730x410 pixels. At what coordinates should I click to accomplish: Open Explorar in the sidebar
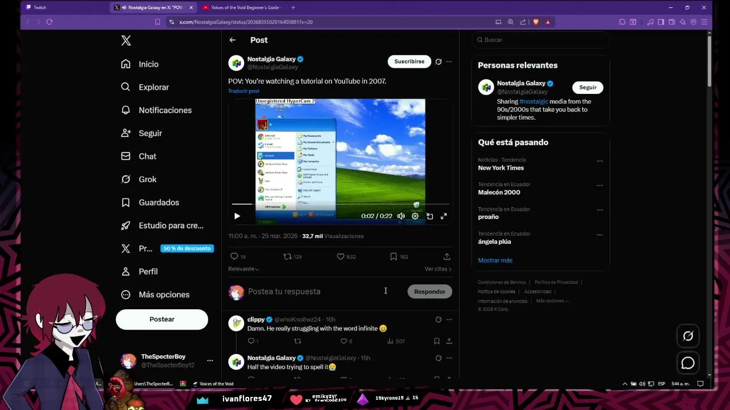coord(145,87)
